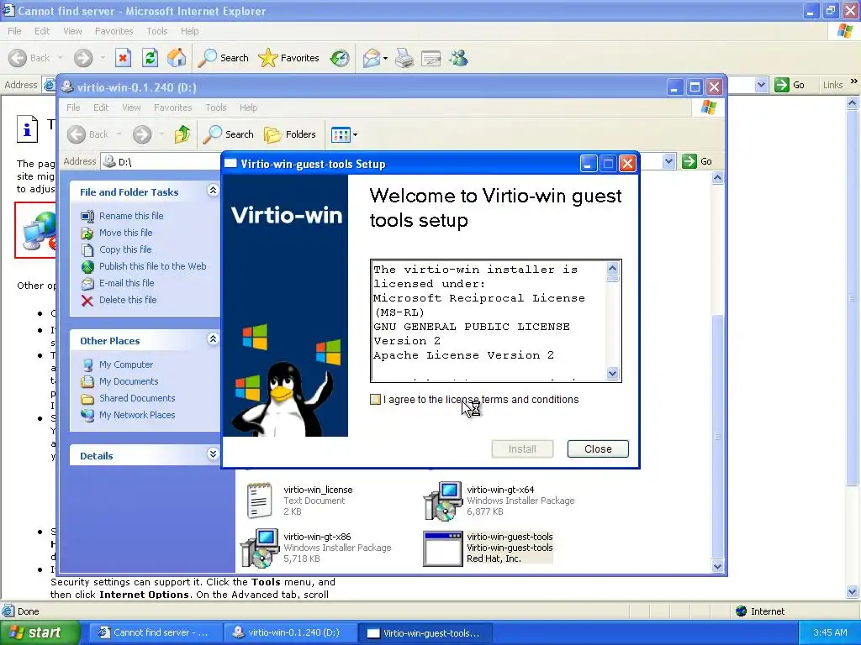Select the virtio-win-guest-tools application icon
Image resolution: width=861 pixels, height=645 pixels.
click(x=442, y=548)
